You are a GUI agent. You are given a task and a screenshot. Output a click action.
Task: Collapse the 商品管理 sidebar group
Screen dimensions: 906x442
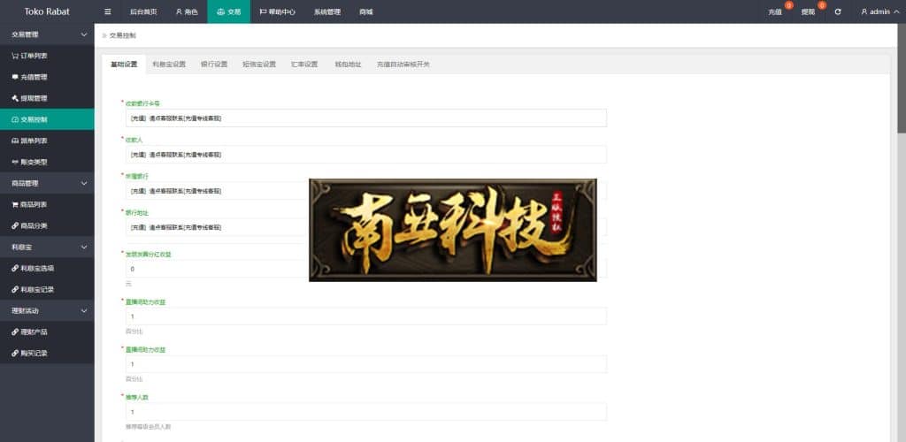pos(47,184)
